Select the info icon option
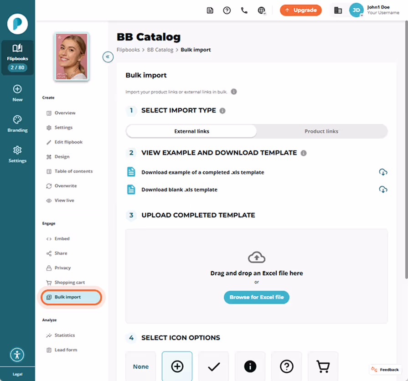The image size is (408, 381). [x=250, y=366]
